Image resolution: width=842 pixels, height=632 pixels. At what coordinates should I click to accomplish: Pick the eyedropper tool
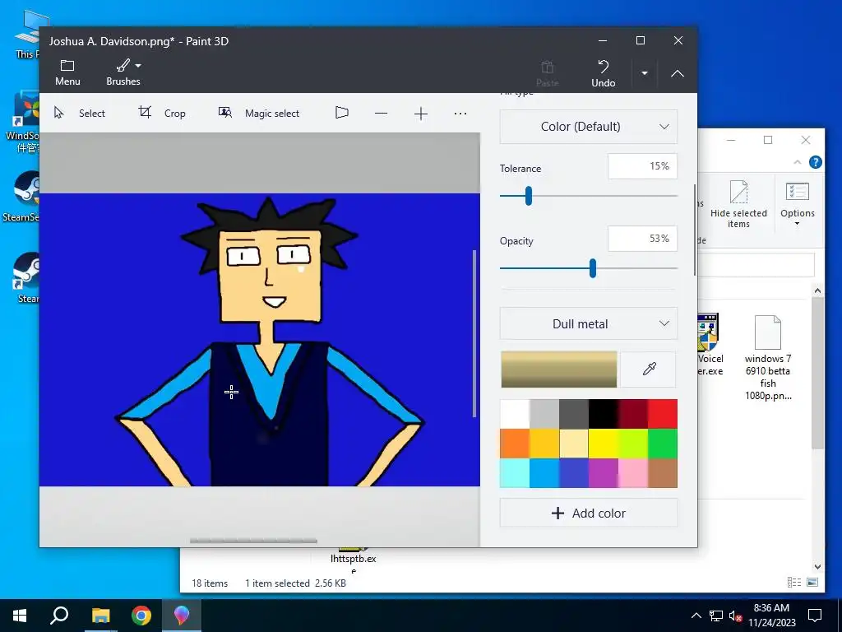pos(649,369)
